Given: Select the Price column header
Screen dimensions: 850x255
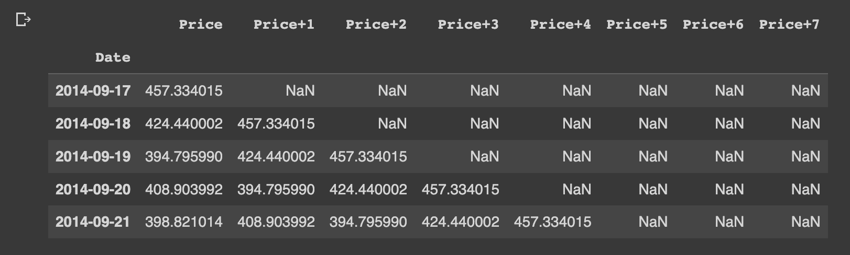Looking at the screenshot, I should [201, 24].
